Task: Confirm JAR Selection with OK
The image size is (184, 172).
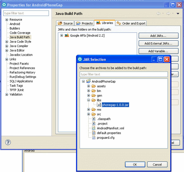Action: [x=135, y=164]
